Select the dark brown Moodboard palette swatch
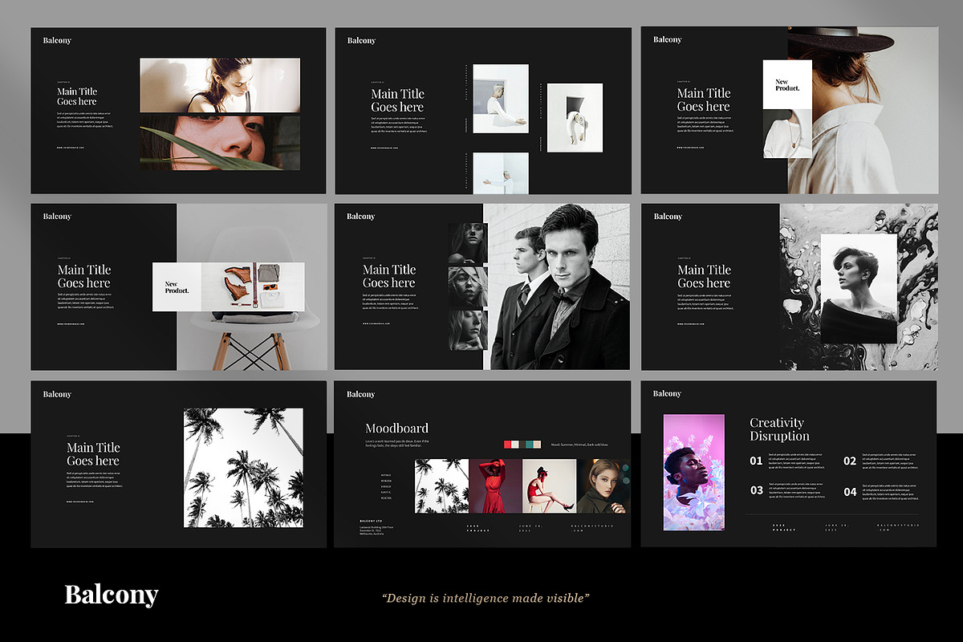 click(x=522, y=445)
